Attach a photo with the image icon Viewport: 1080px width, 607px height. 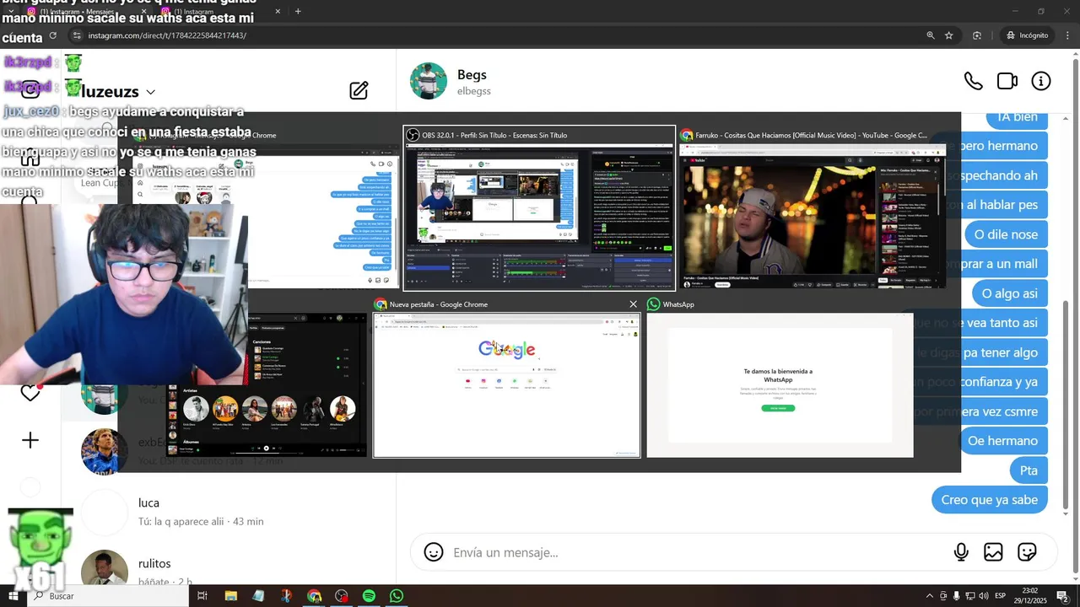pos(993,552)
